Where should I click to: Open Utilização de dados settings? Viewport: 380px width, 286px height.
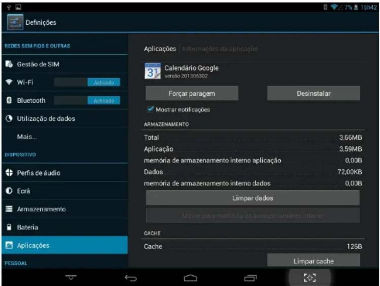click(x=65, y=119)
